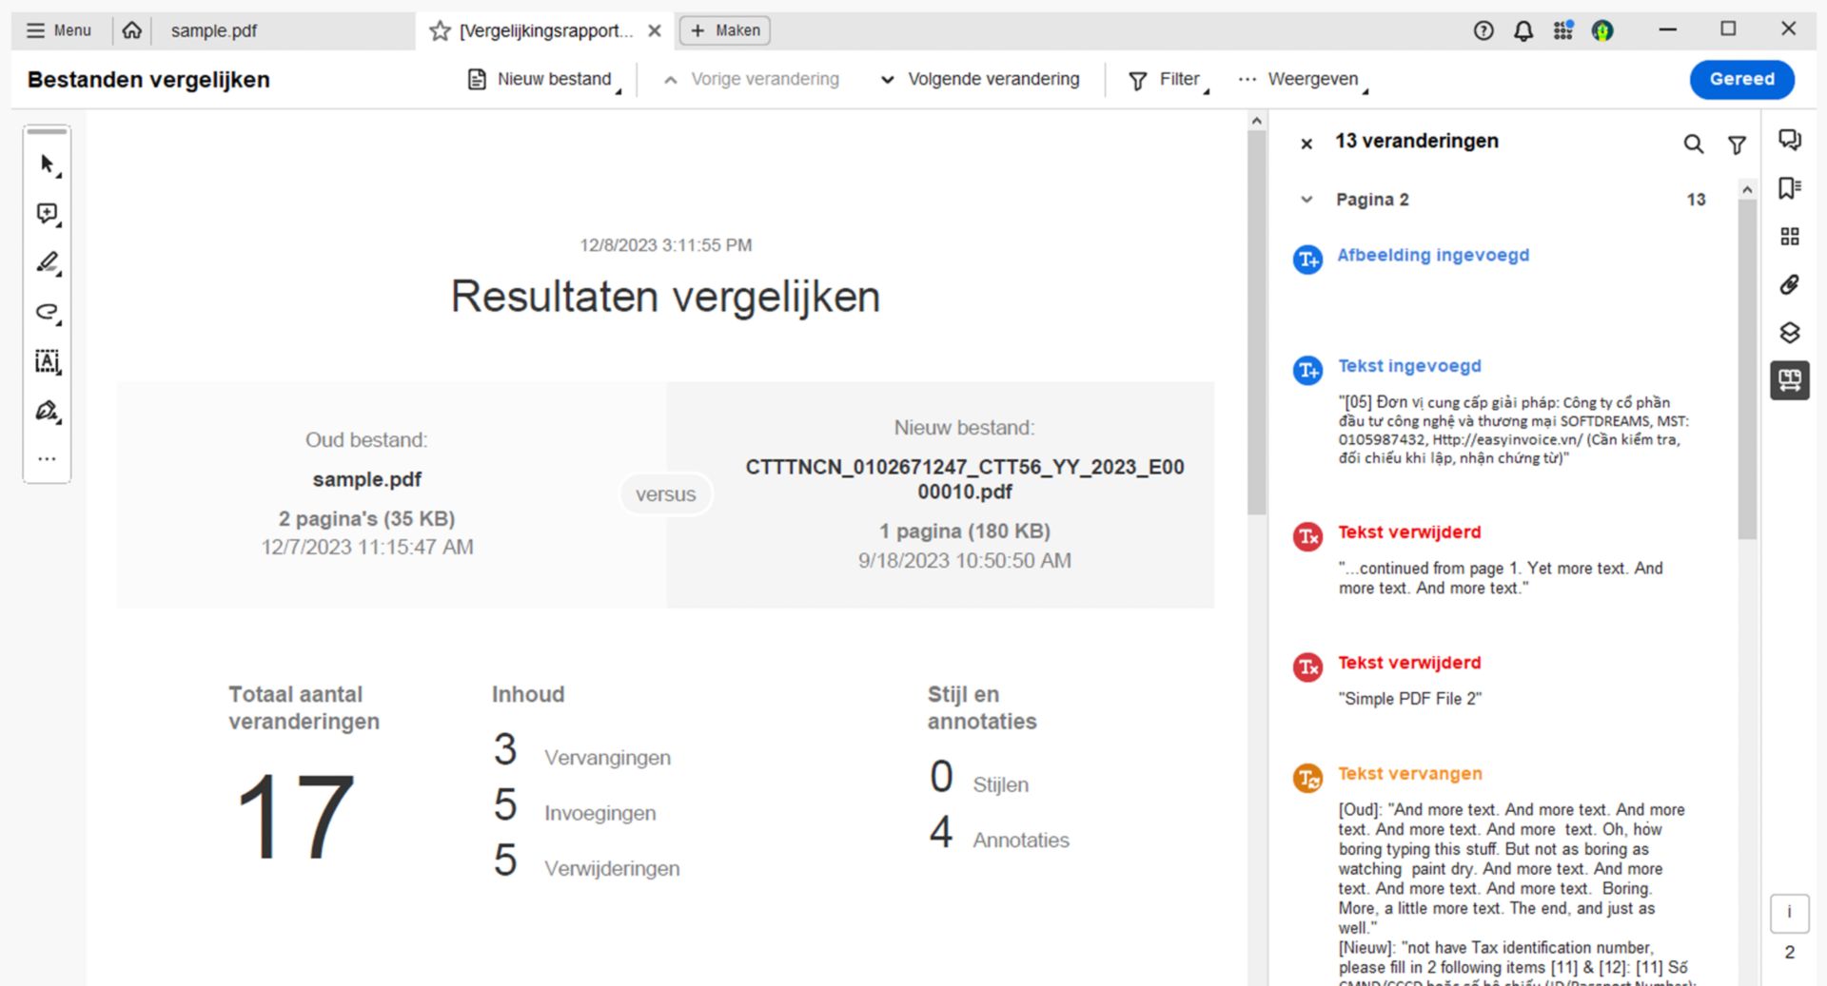Open the Layers panel icon
The image size is (1827, 986).
coord(1790,333)
